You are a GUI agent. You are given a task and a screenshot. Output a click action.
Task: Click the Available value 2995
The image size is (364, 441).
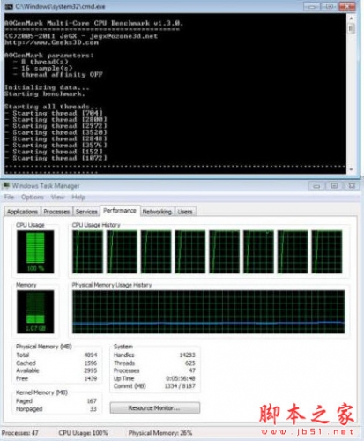click(x=91, y=370)
